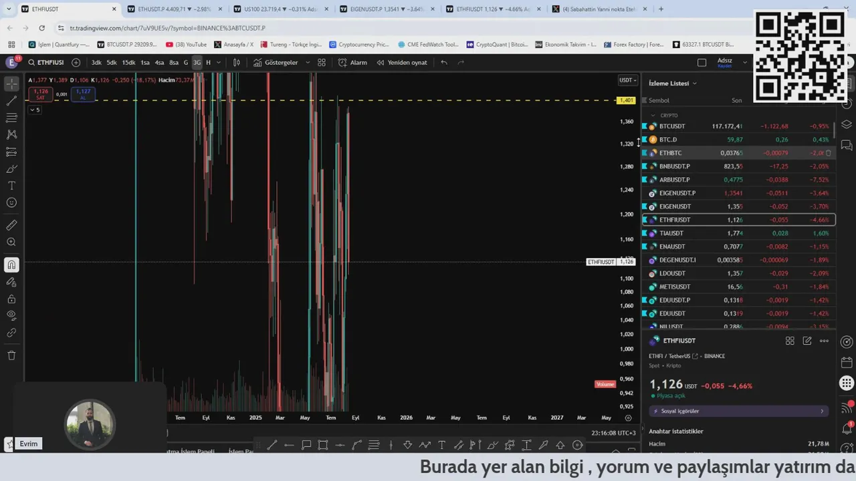Screen dimensions: 856x481
Task: Open the YouTube bookmark
Action: pyautogui.click(x=187, y=45)
